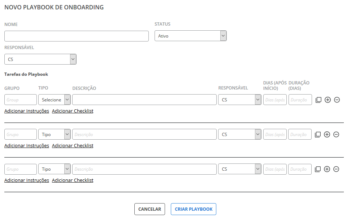
Task: Click the Cancelar button
Action: 149,209
